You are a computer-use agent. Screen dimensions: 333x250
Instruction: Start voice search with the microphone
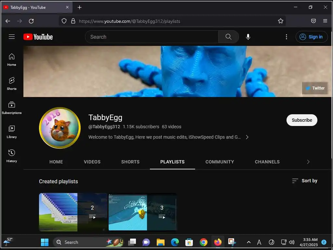coord(248,37)
